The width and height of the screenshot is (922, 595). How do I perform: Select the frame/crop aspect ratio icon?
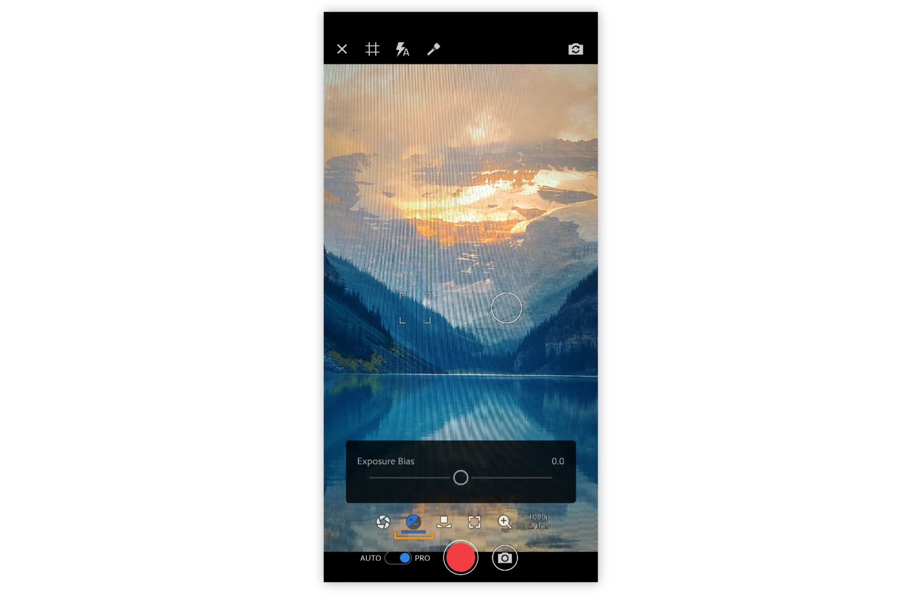(x=473, y=524)
